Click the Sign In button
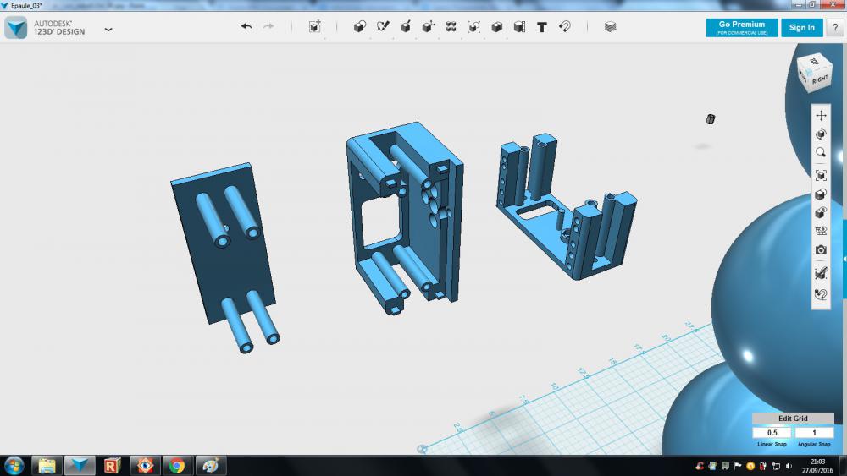This screenshot has width=847, height=476. (801, 28)
